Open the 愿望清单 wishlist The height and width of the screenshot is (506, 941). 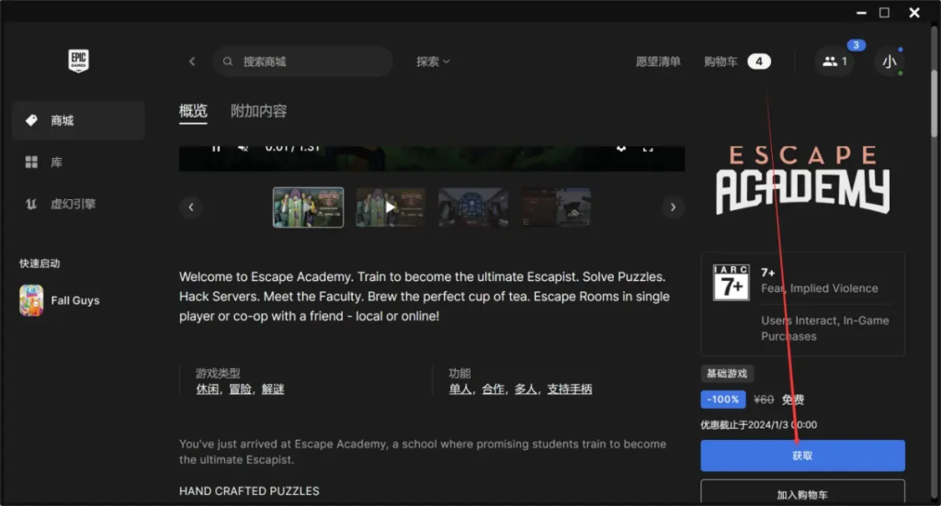coord(658,62)
